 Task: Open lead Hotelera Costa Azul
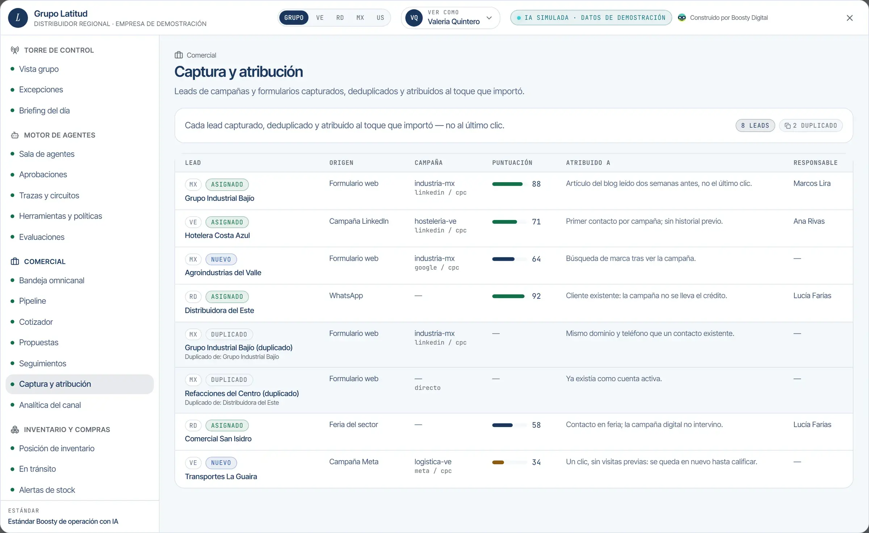pos(217,235)
